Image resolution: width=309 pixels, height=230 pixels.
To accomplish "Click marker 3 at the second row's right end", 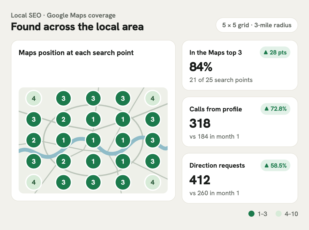I will coord(152,119).
